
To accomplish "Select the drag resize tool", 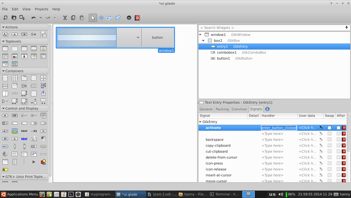I will tap(101, 18).
